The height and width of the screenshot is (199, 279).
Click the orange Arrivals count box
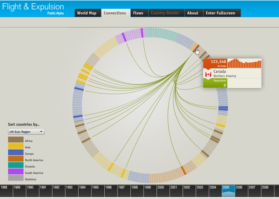coord(215,64)
